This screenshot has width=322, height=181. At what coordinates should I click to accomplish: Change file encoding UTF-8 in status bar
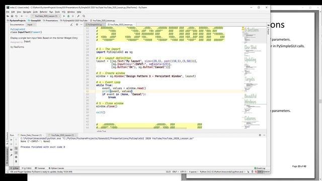tap(183, 172)
